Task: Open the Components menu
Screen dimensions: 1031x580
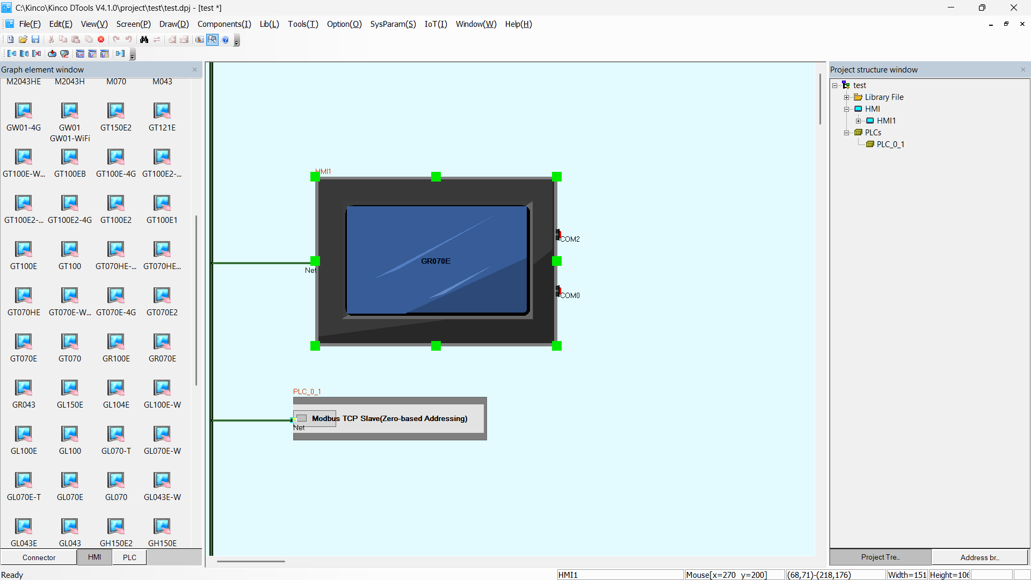Action: pos(224,24)
